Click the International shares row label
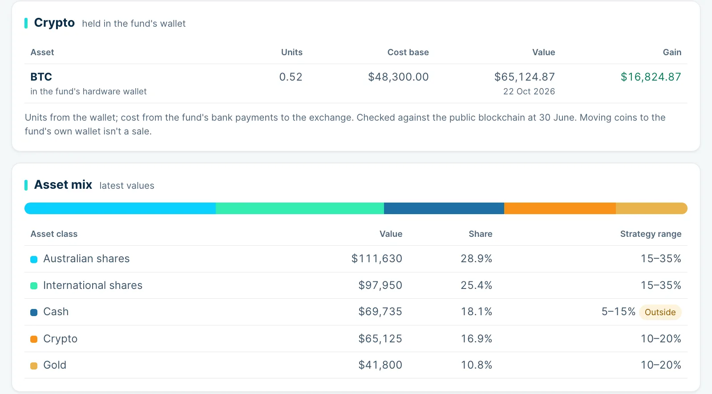This screenshot has width=712, height=394. tap(93, 285)
